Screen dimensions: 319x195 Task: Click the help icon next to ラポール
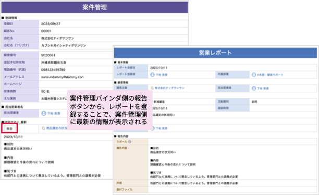tap(130, 141)
